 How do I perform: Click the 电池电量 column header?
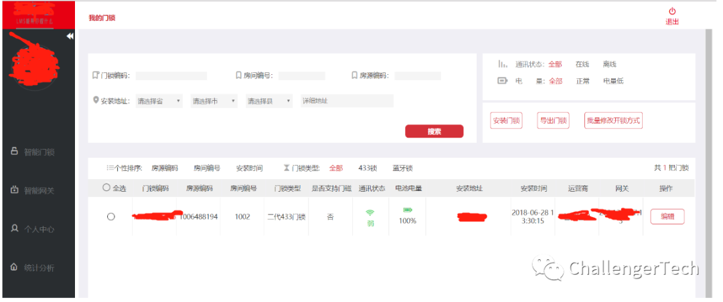(x=408, y=188)
